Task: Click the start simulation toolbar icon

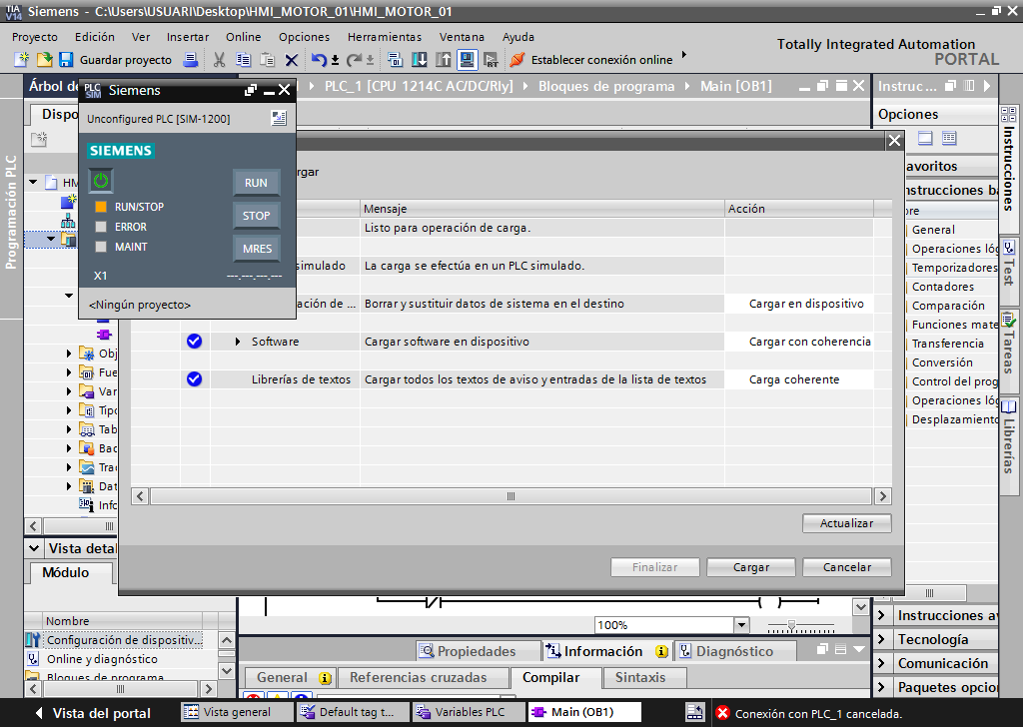Action: click(467, 60)
